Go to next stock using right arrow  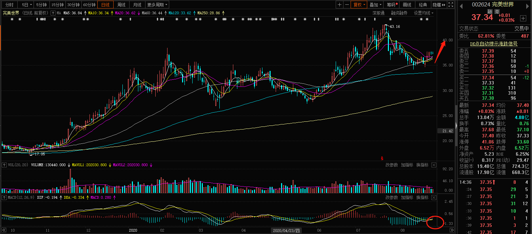pos(528,6)
